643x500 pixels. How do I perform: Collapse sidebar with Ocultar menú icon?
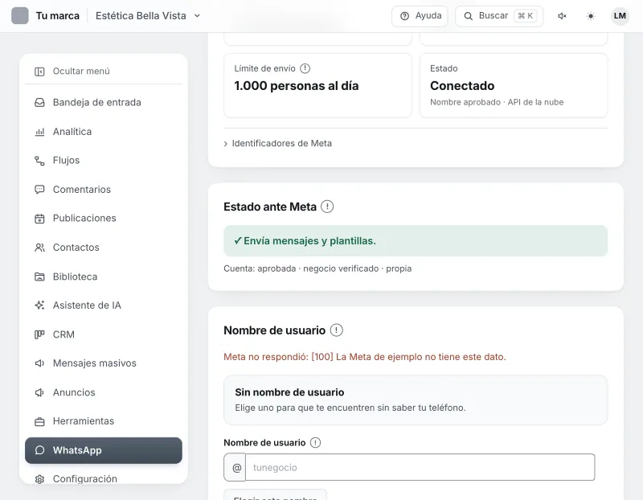(39, 72)
